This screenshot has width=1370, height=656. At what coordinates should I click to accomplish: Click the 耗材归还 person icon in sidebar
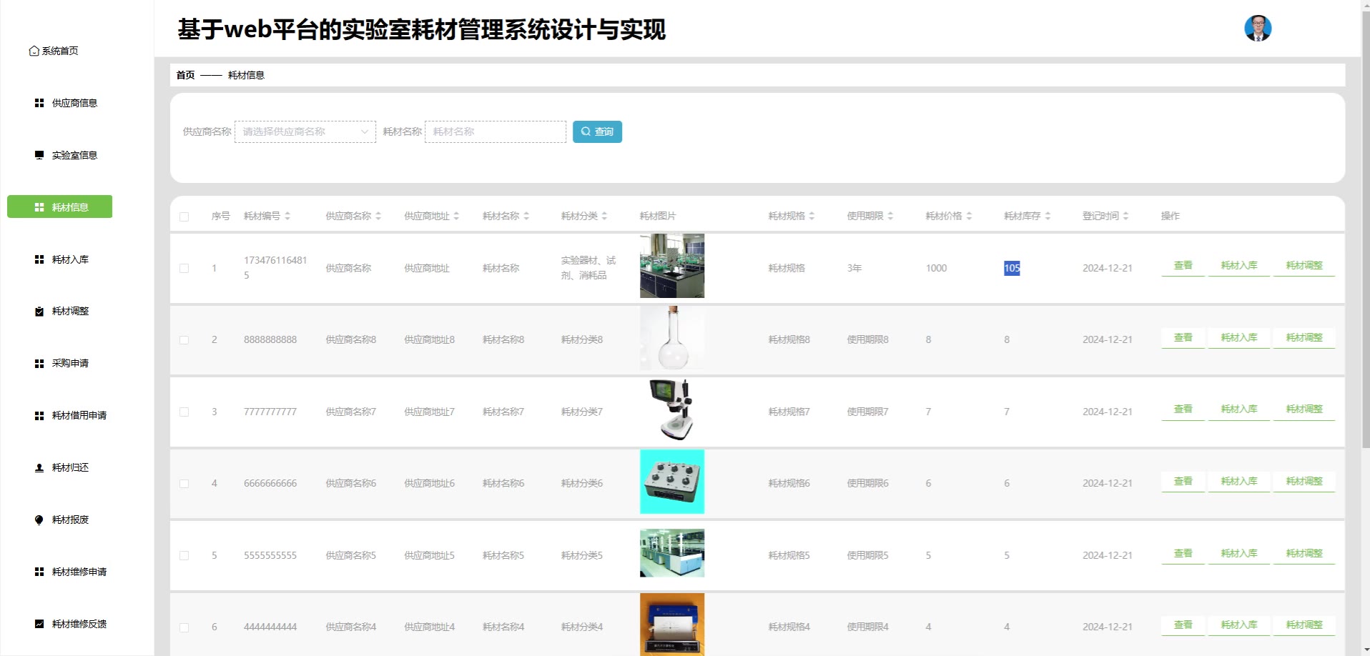pyautogui.click(x=39, y=468)
